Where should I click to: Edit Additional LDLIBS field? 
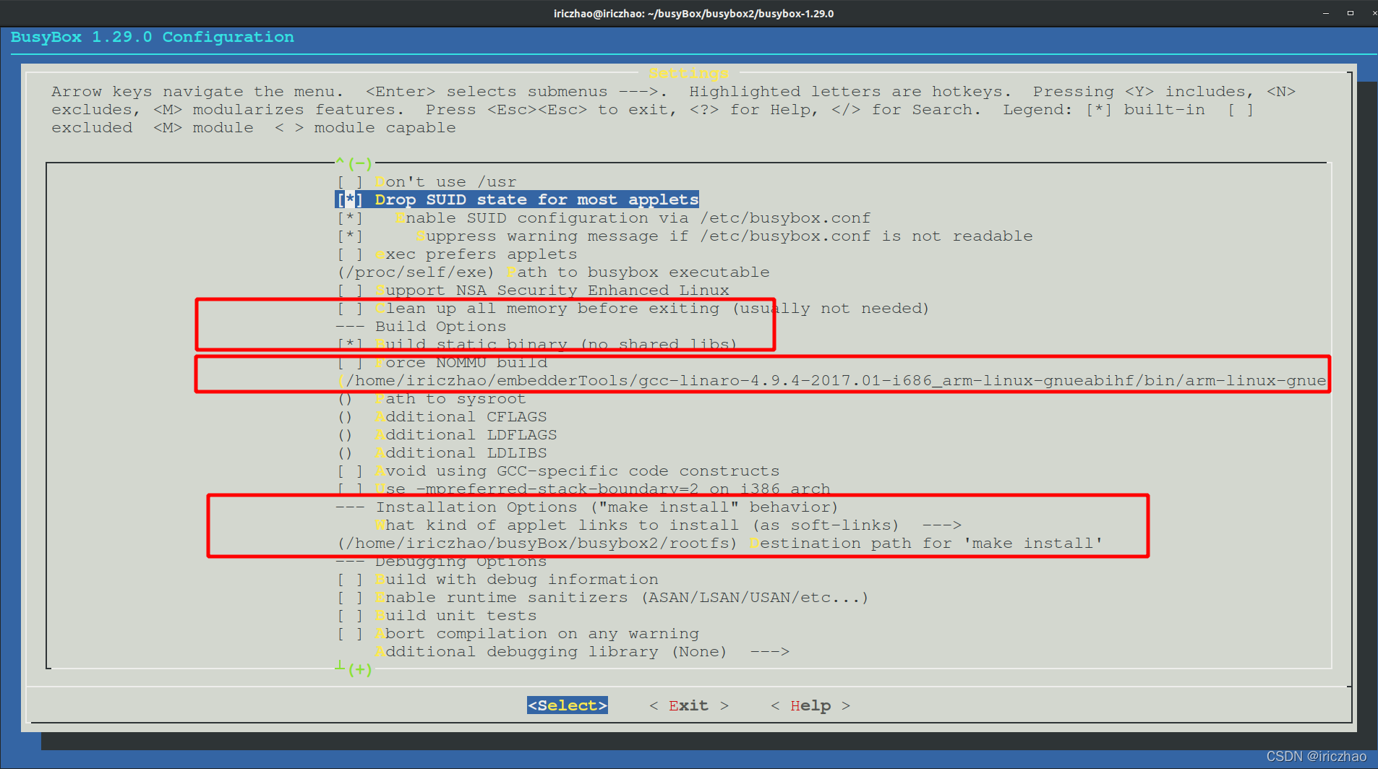tap(442, 453)
